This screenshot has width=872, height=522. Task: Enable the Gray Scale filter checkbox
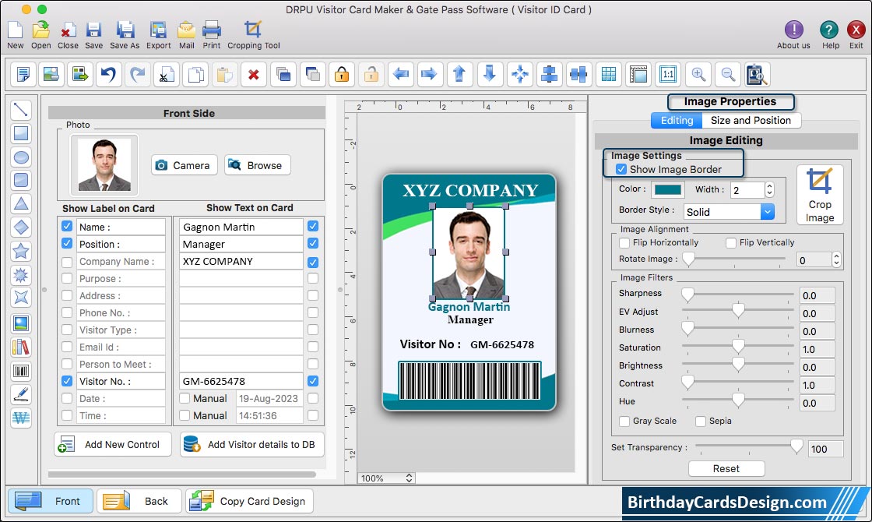pos(624,421)
